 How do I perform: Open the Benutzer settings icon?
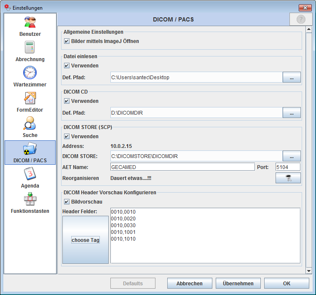coord(30,23)
